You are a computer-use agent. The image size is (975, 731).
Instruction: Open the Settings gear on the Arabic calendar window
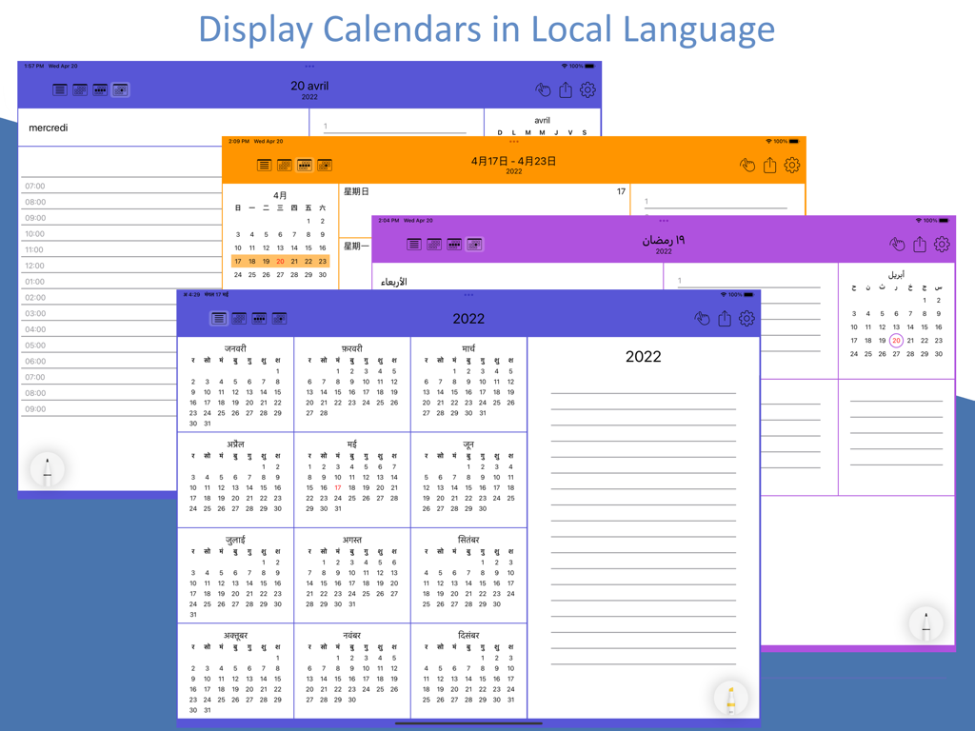(x=941, y=244)
